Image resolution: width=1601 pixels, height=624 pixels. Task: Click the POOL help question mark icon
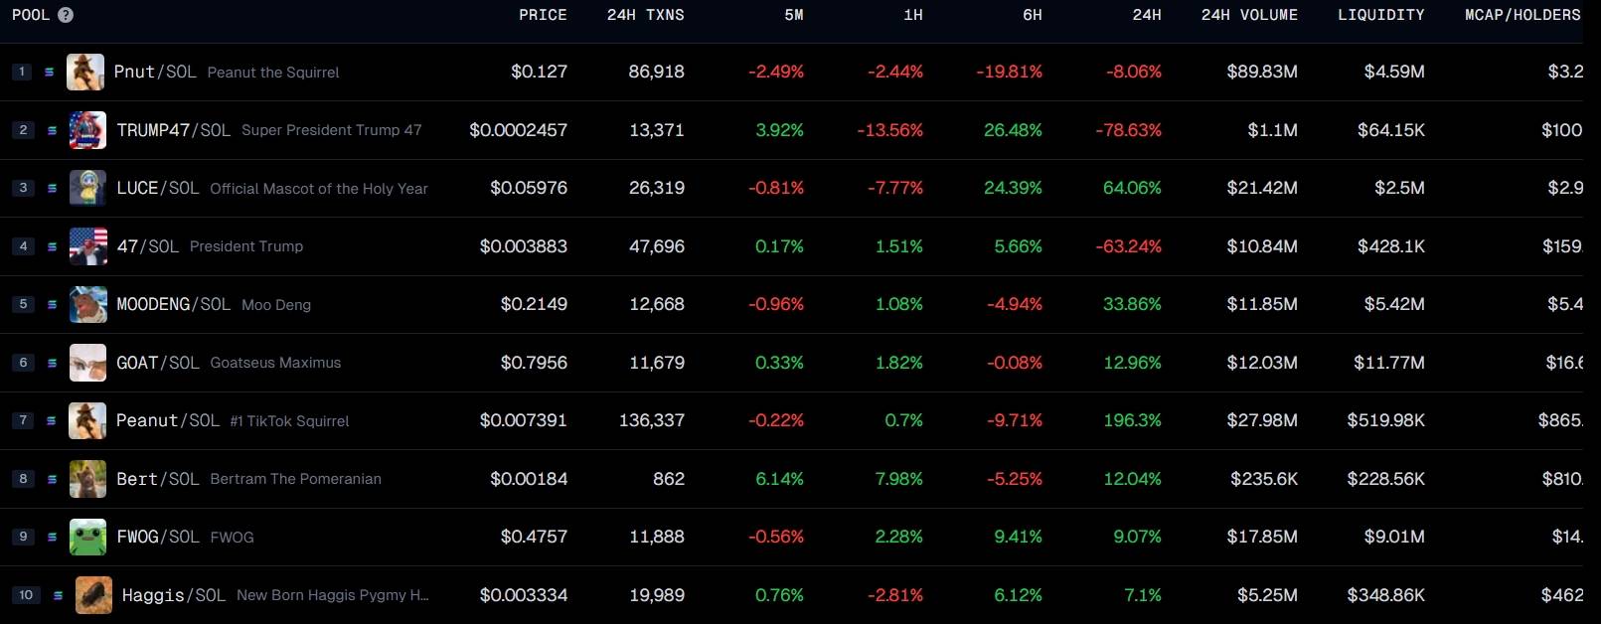click(66, 15)
